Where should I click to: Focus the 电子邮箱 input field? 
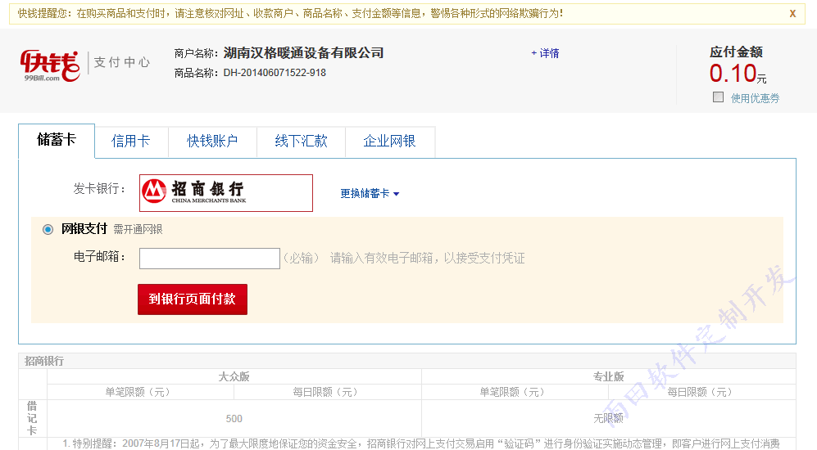point(210,259)
